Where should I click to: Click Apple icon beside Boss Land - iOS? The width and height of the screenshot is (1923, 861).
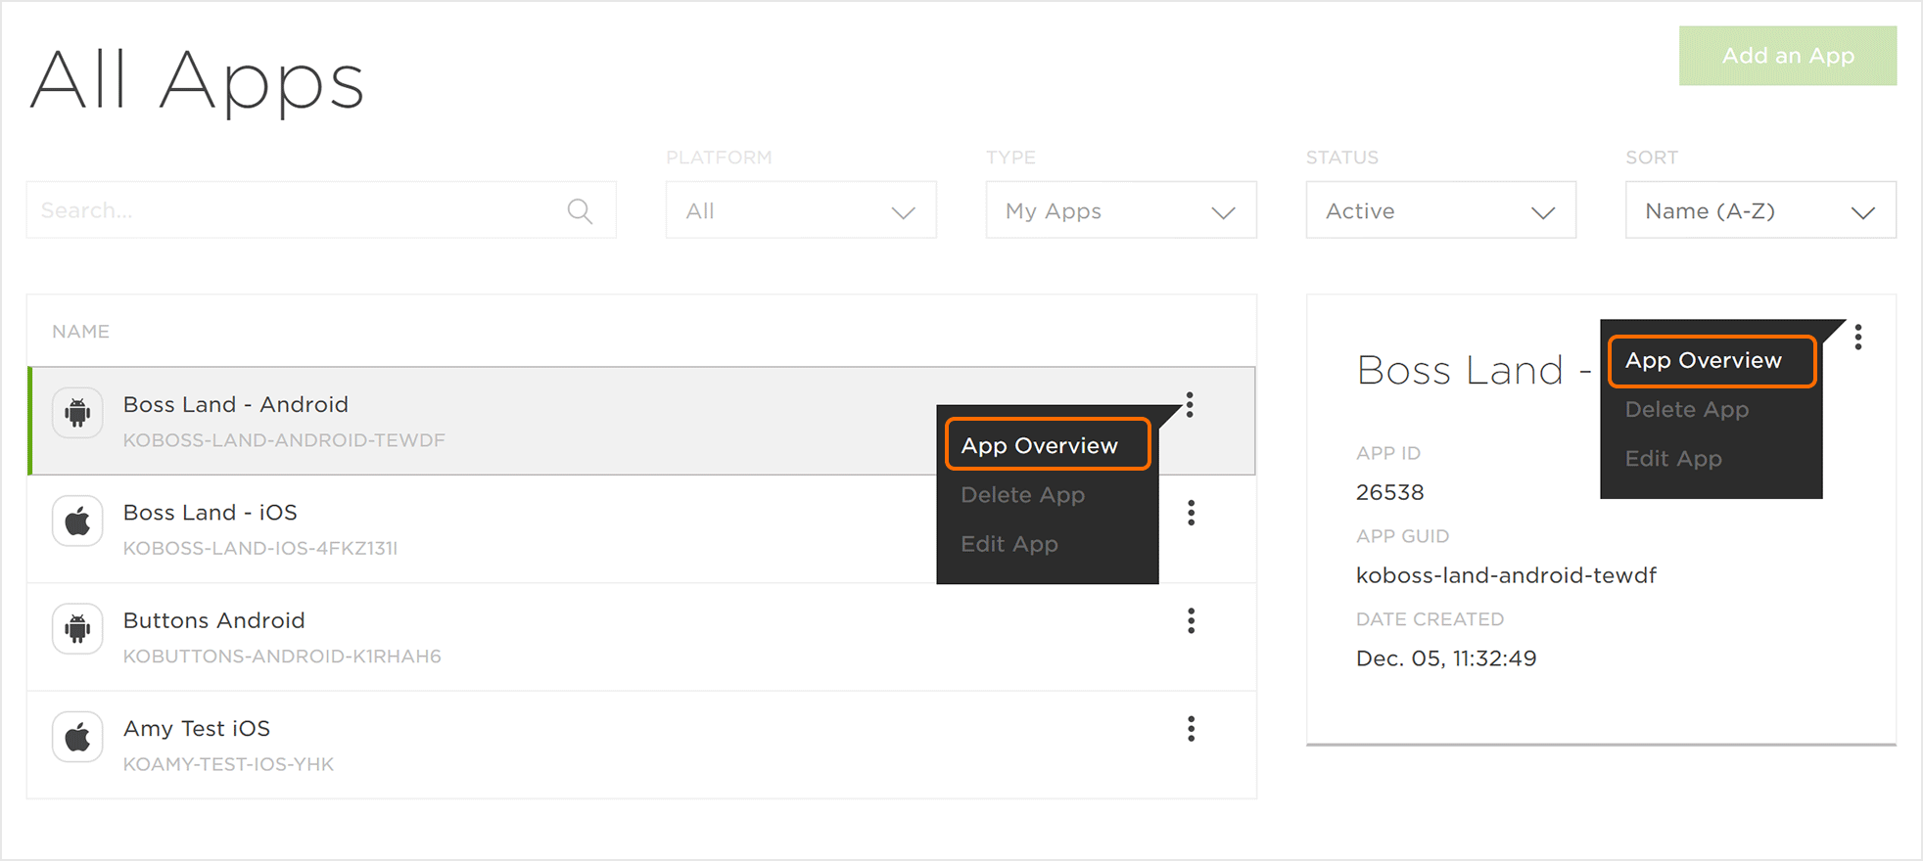click(77, 521)
